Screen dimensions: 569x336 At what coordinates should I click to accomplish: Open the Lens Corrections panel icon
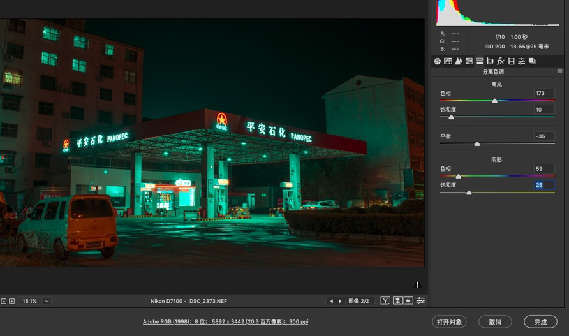tap(490, 61)
